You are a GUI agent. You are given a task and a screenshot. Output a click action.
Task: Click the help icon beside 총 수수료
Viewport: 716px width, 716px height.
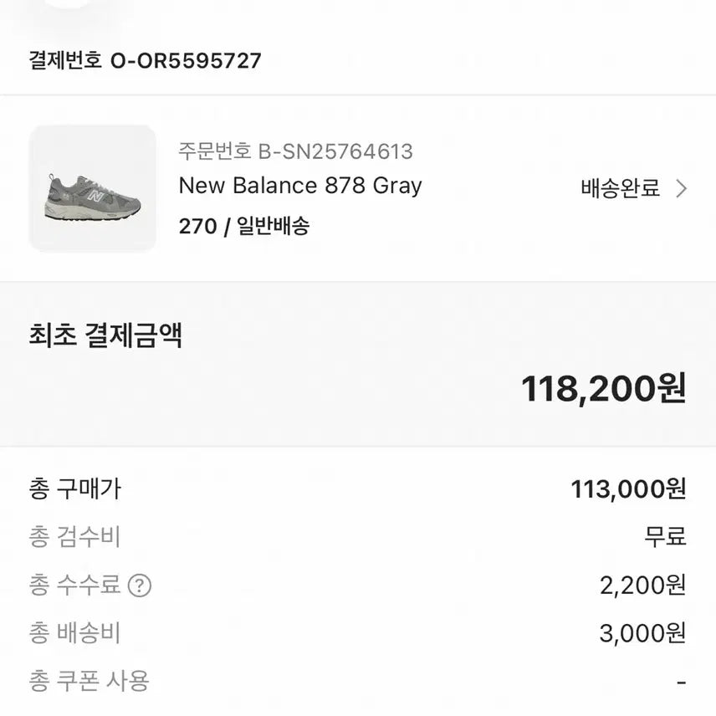[139, 586]
